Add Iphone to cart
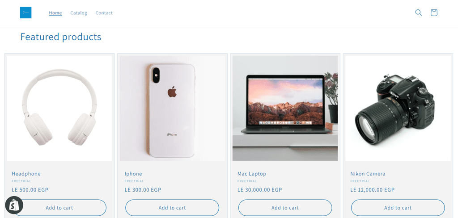 point(172,208)
